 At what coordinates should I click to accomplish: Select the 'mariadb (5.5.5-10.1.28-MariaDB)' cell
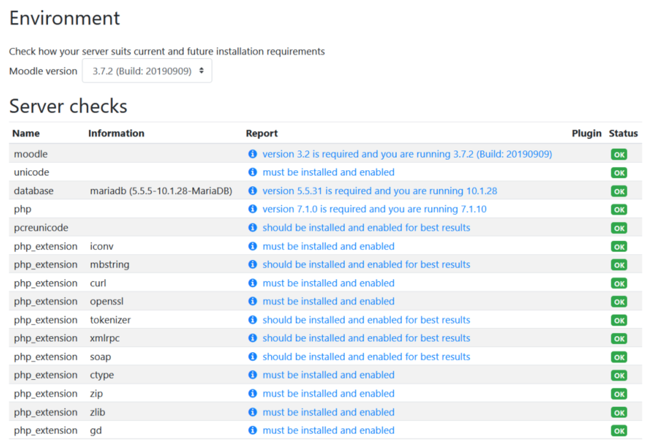161,191
